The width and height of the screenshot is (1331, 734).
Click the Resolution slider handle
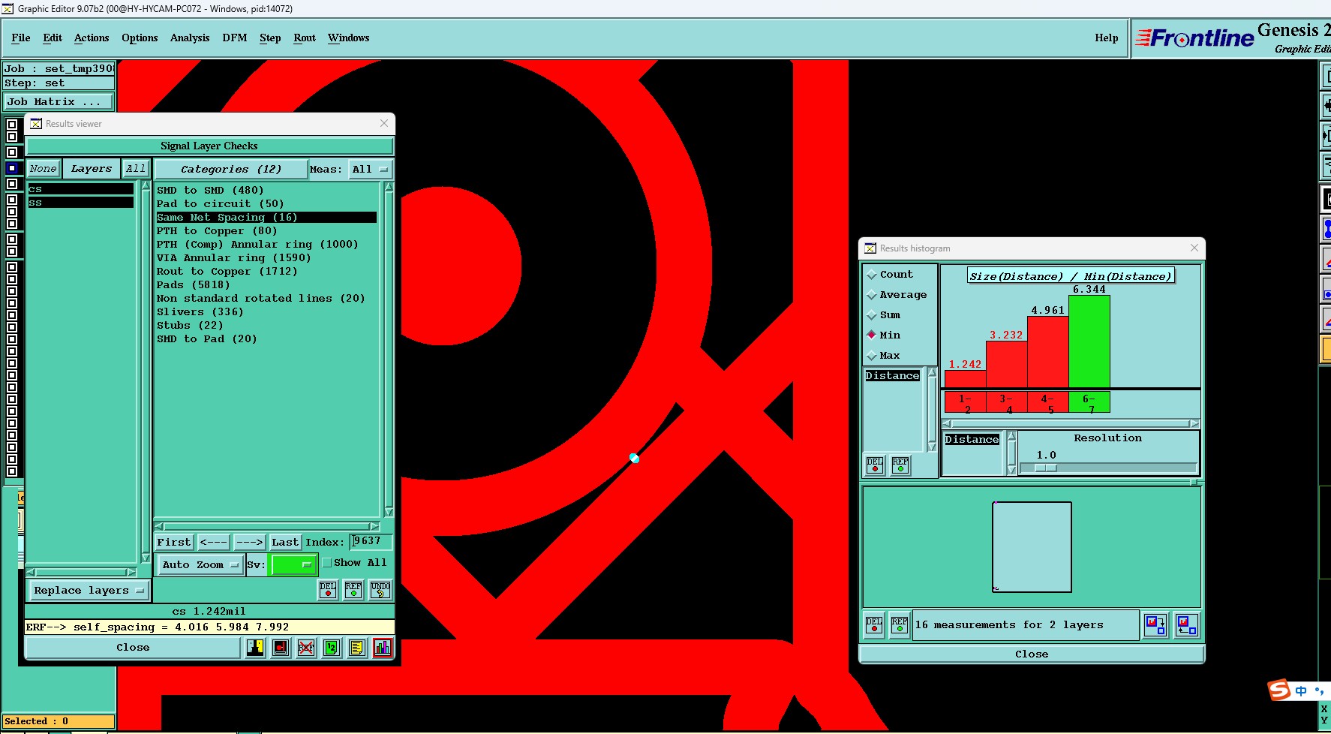[1046, 468]
